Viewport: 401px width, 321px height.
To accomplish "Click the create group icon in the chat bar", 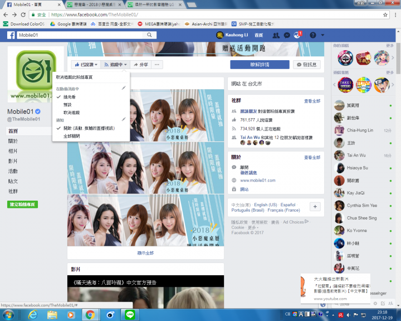I will 390,303.
